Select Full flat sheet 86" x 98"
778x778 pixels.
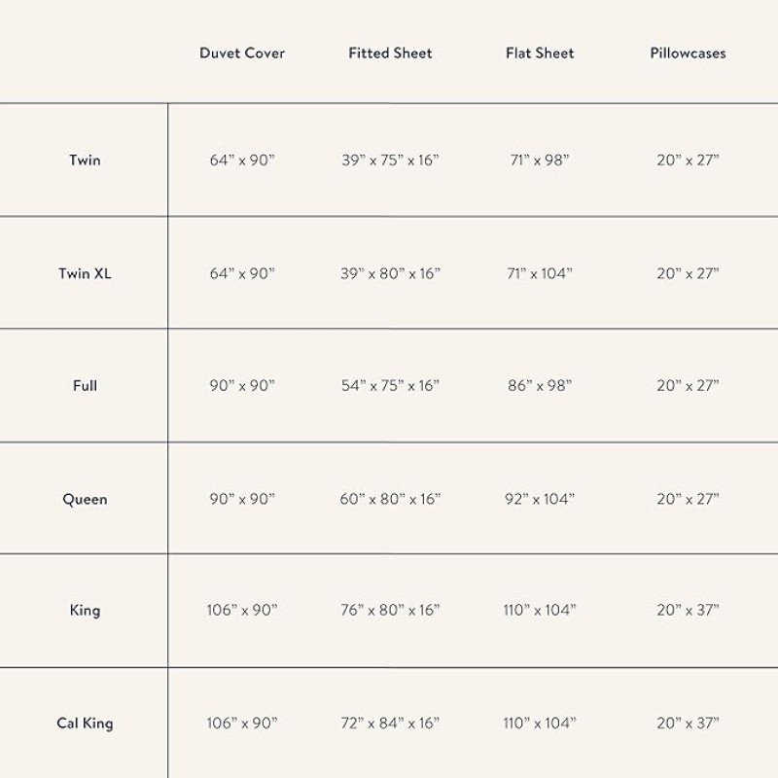coord(540,386)
